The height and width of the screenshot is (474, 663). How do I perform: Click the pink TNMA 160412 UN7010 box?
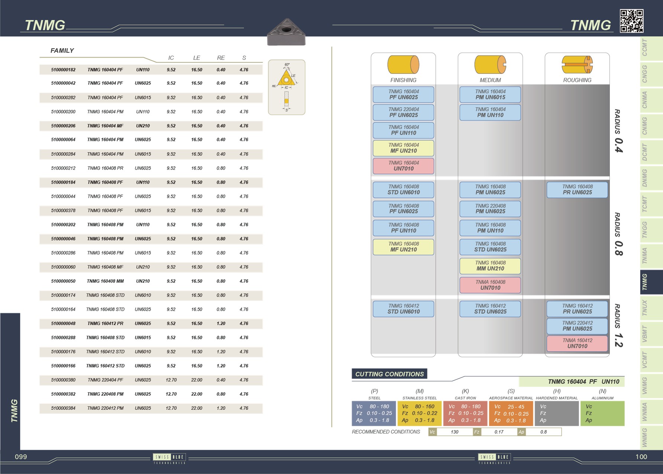pyautogui.click(x=577, y=343)
